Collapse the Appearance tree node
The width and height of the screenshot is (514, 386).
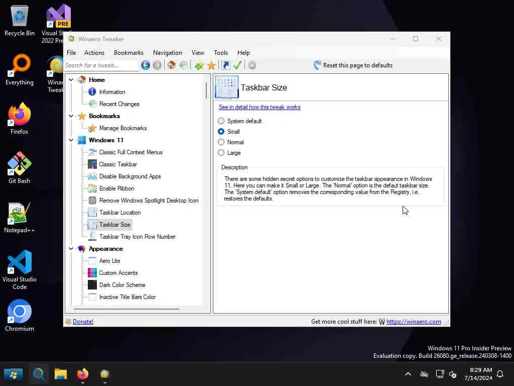71,249
